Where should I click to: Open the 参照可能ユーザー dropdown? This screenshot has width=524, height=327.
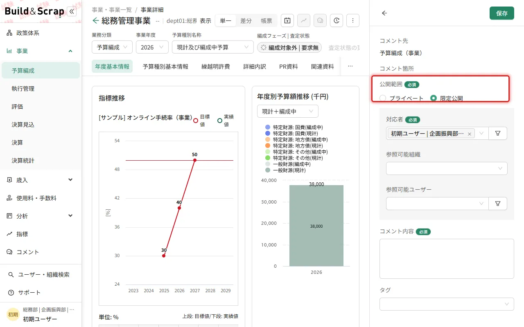point(437,204)
